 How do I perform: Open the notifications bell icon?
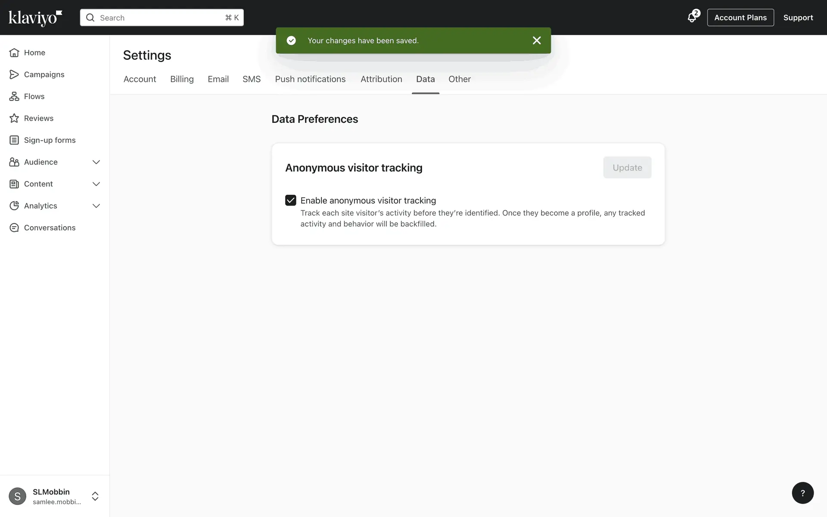click(692, 18)
